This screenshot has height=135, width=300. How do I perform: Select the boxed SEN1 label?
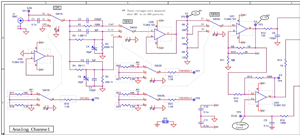coord(127,21)
